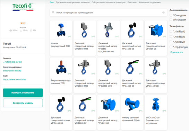189x131 pixels.
Task: Click the Дисковый поворотный затвор VPG4449-08 title
Action: 132,46
